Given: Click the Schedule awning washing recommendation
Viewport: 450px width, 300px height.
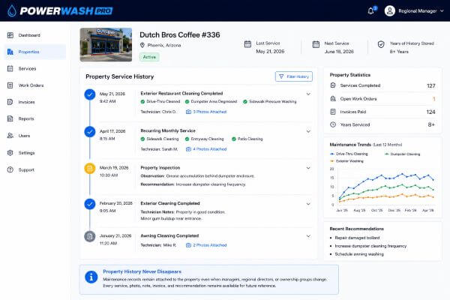Looking at the screenshot, I should [x=359, y=254].
